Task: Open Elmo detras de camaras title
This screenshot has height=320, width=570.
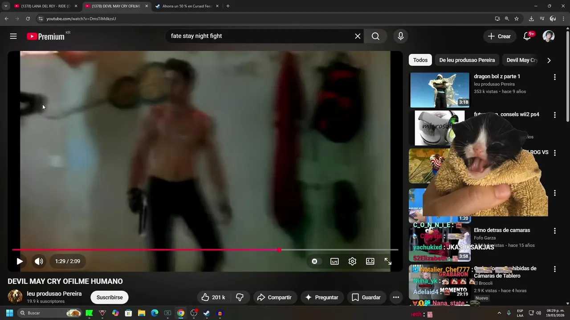Action: click(x=502, y=230)
